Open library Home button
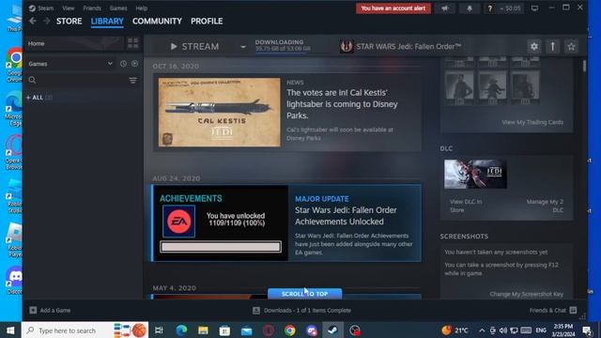The image size is (601, 338). (x=75, y=44)
